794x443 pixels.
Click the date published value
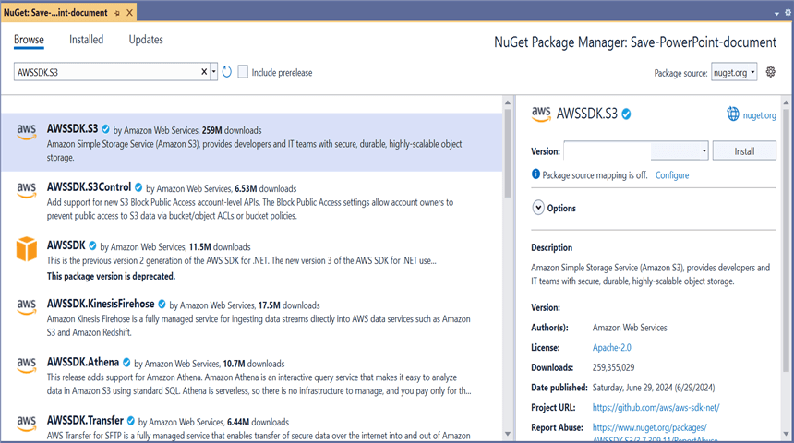pos(654,388)
